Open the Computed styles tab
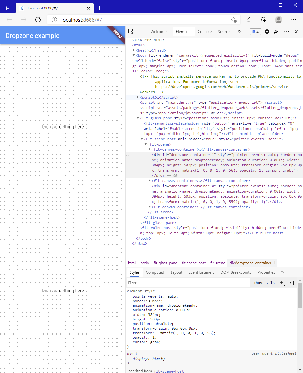Viewport: 303px width, 373px height. pyautogui.click(x=155, y=272)
